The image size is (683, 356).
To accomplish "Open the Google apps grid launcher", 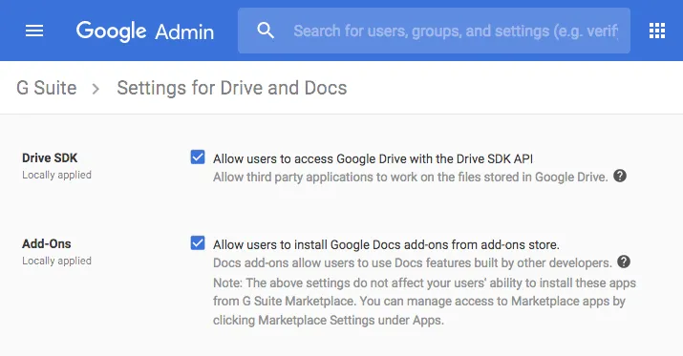I will pos(657,31).
